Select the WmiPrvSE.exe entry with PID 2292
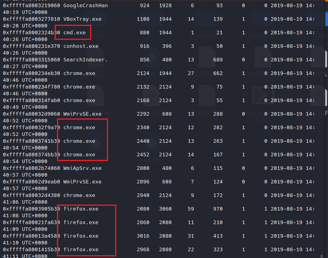Screen dimensions: 328x258 (82, 114)
